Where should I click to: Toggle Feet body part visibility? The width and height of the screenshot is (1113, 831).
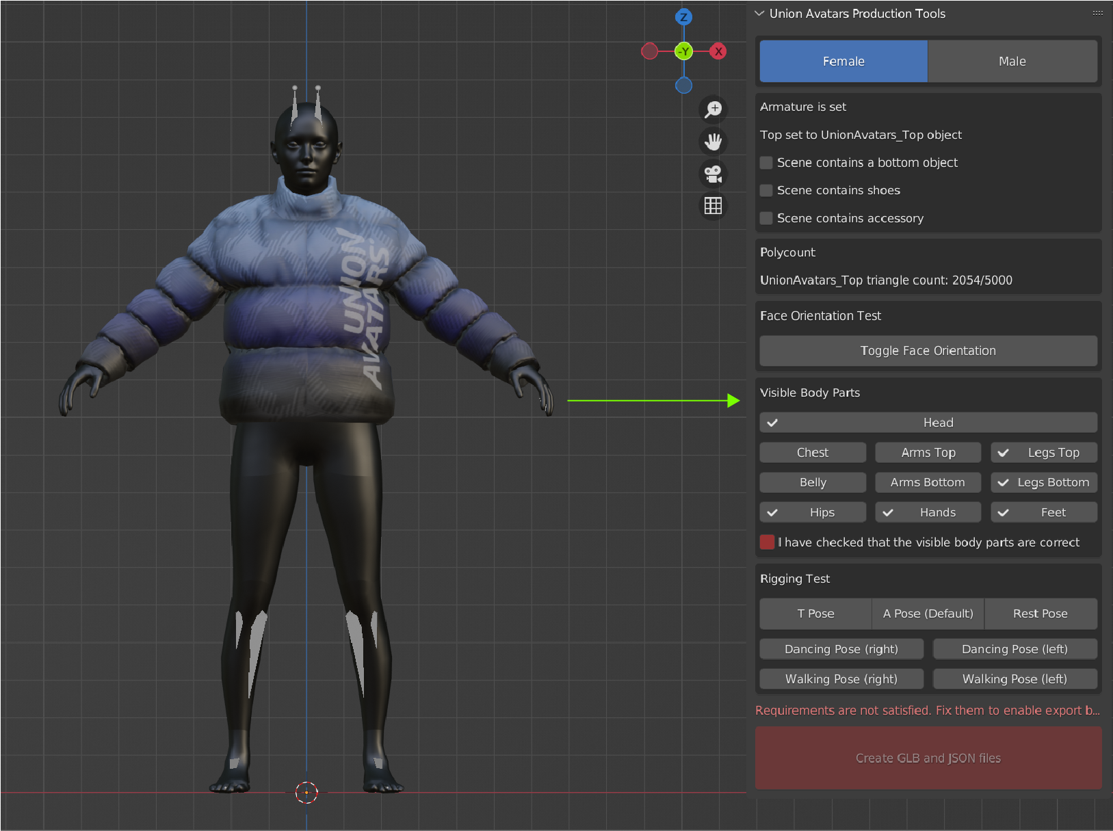point(1044,512)
